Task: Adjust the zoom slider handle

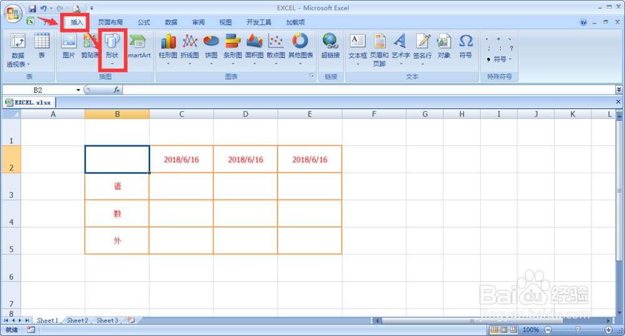Action: (x=577, y=330)
